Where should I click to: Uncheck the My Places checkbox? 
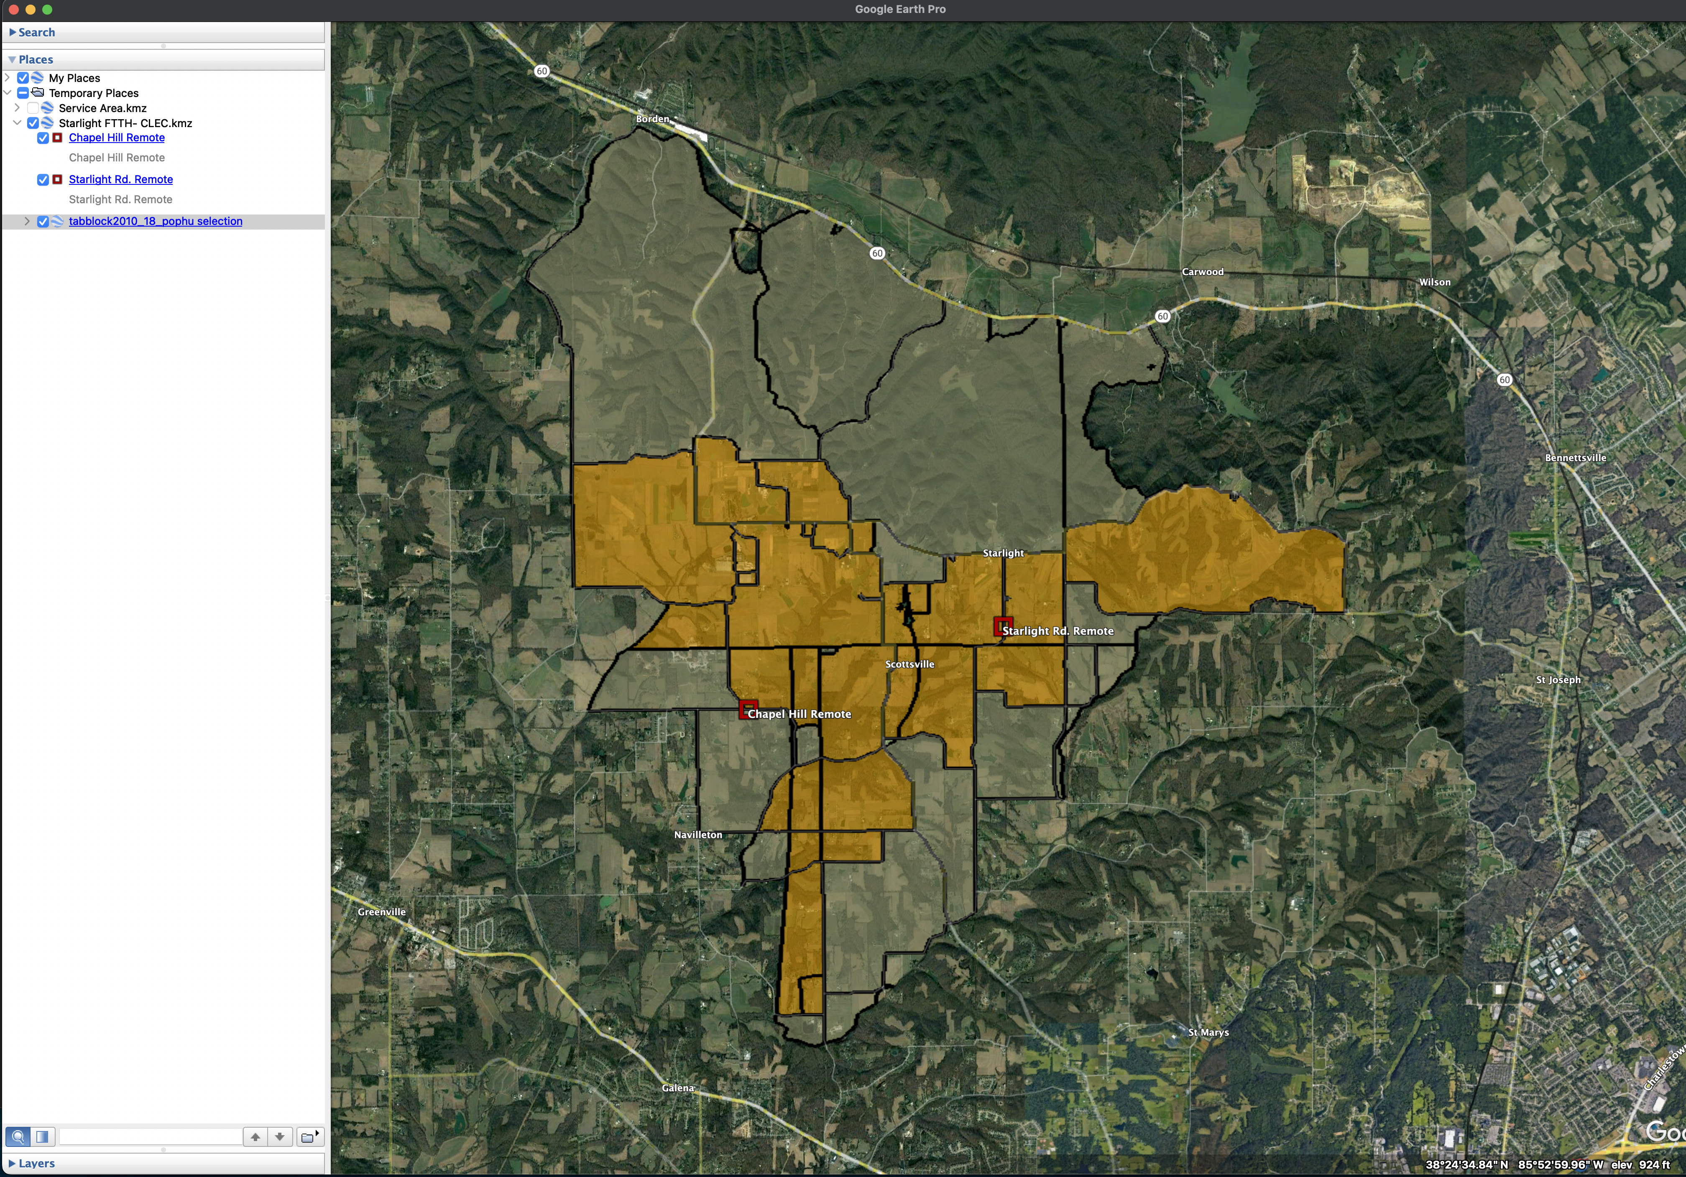click(x=23, y=78)
